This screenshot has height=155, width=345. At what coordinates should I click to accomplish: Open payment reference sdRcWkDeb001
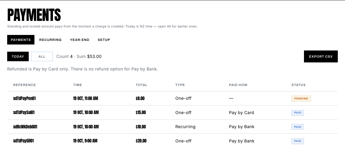[25, 127]
